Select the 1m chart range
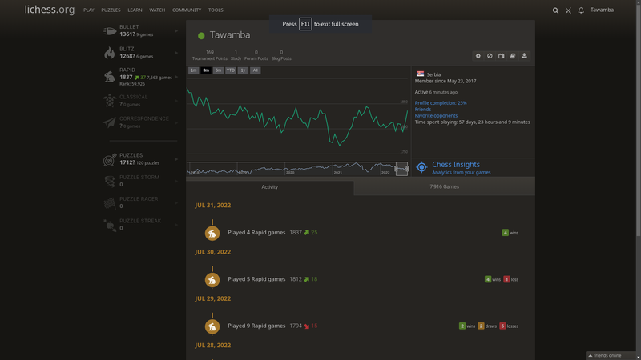 click(x=193, y=70)
